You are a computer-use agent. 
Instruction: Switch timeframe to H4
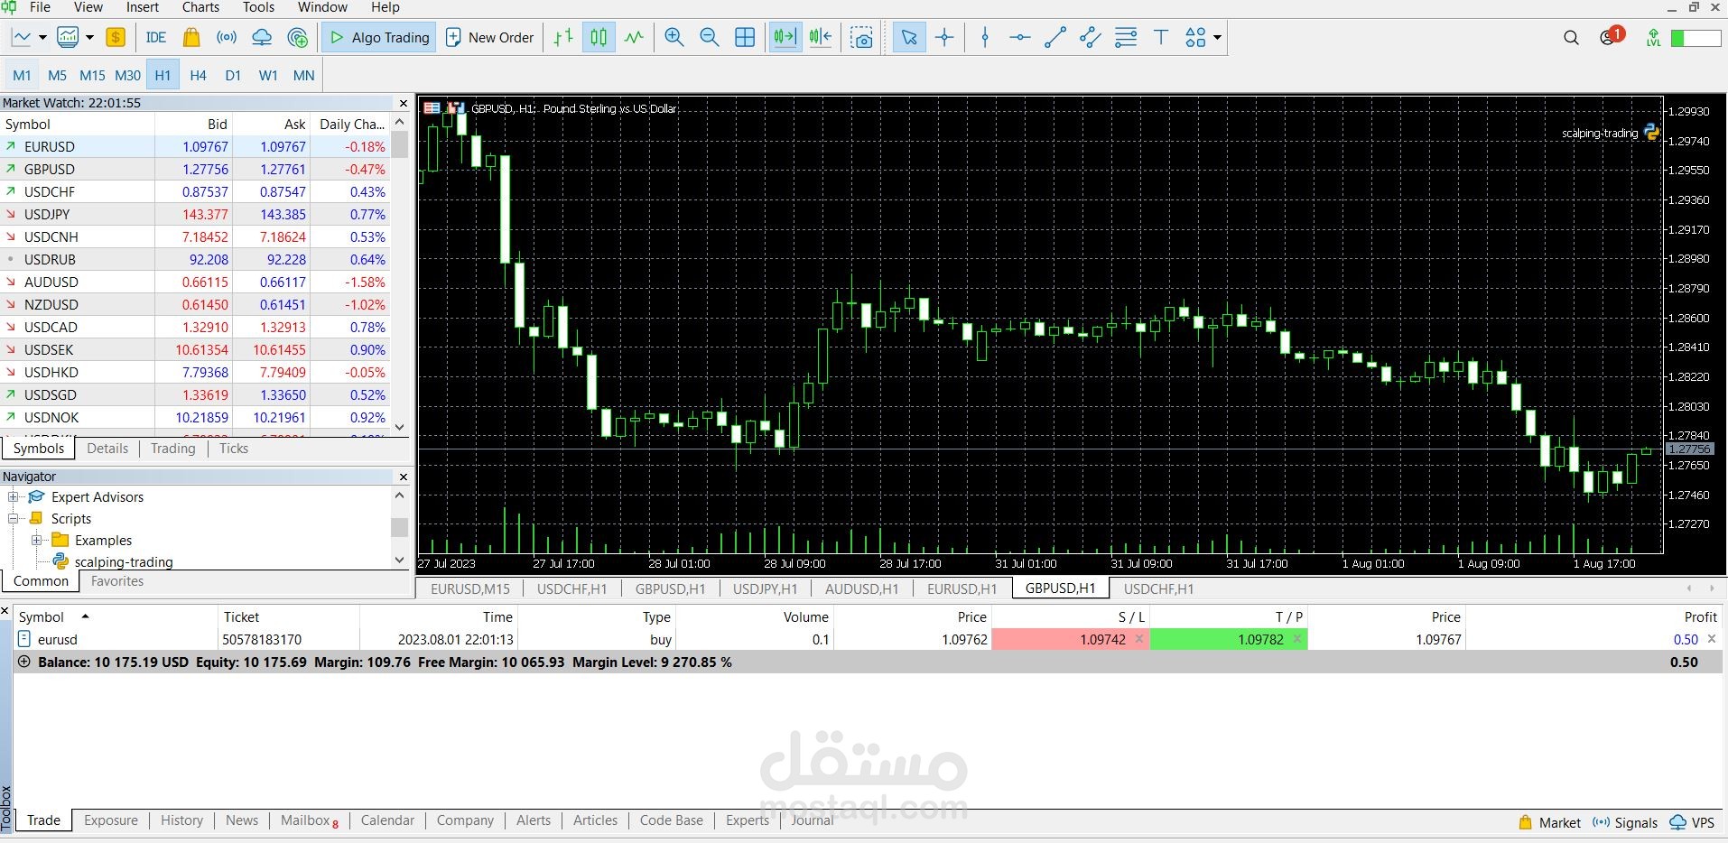[x=198, y=76]
